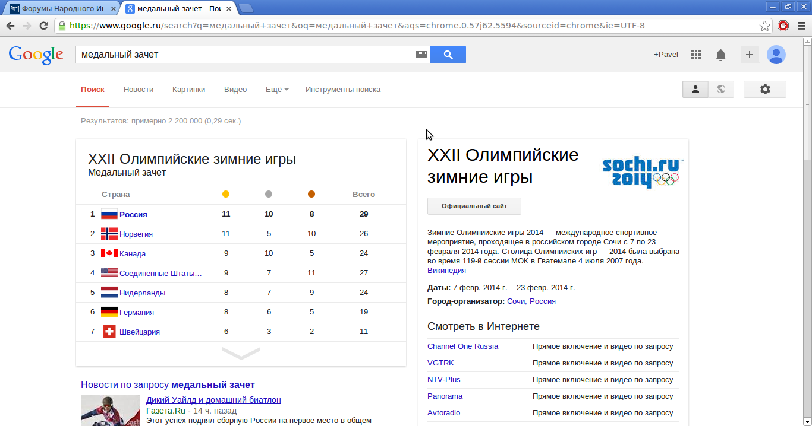Click the site security padlock icon
The image size is (812, 426).
coord(62,26)
